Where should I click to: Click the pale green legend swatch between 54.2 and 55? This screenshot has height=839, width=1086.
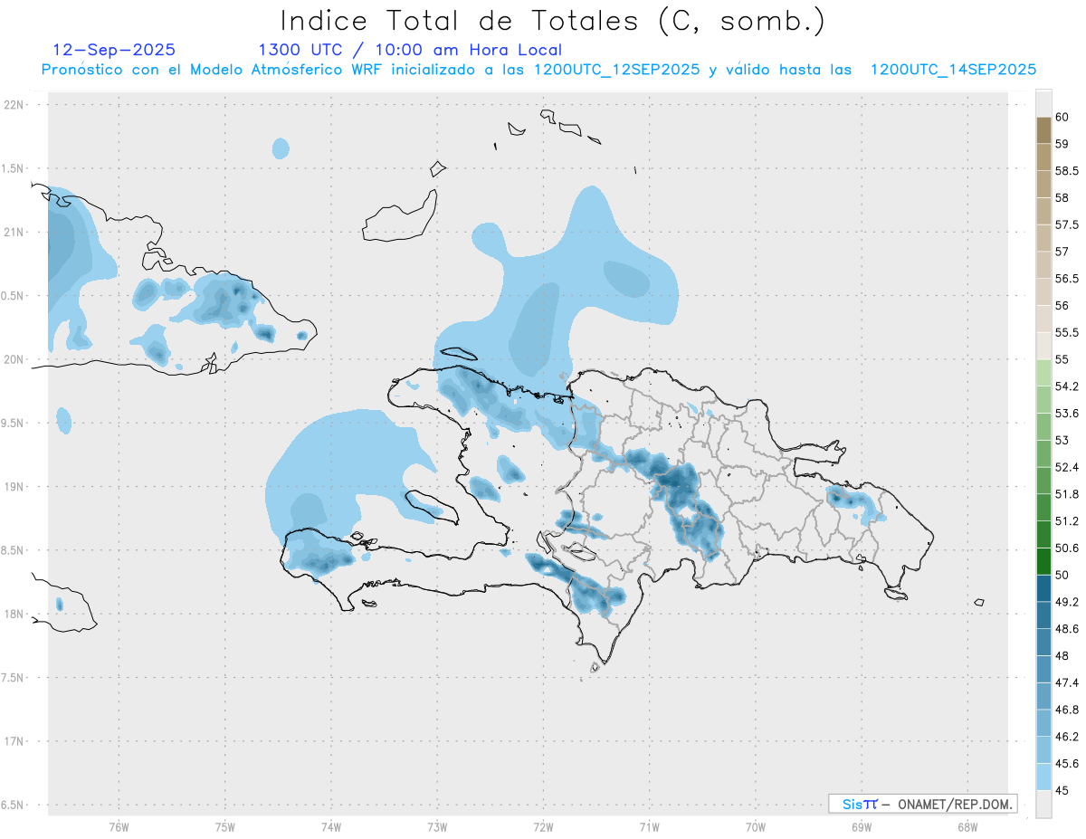point(1043,373)
